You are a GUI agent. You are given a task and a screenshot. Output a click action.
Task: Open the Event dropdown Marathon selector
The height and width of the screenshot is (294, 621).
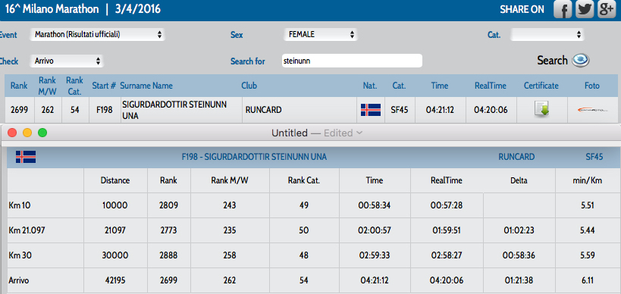[x=97, y=35]
